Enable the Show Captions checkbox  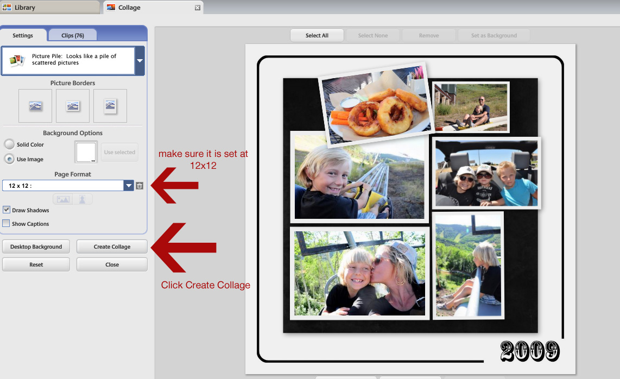click(6, 223)
